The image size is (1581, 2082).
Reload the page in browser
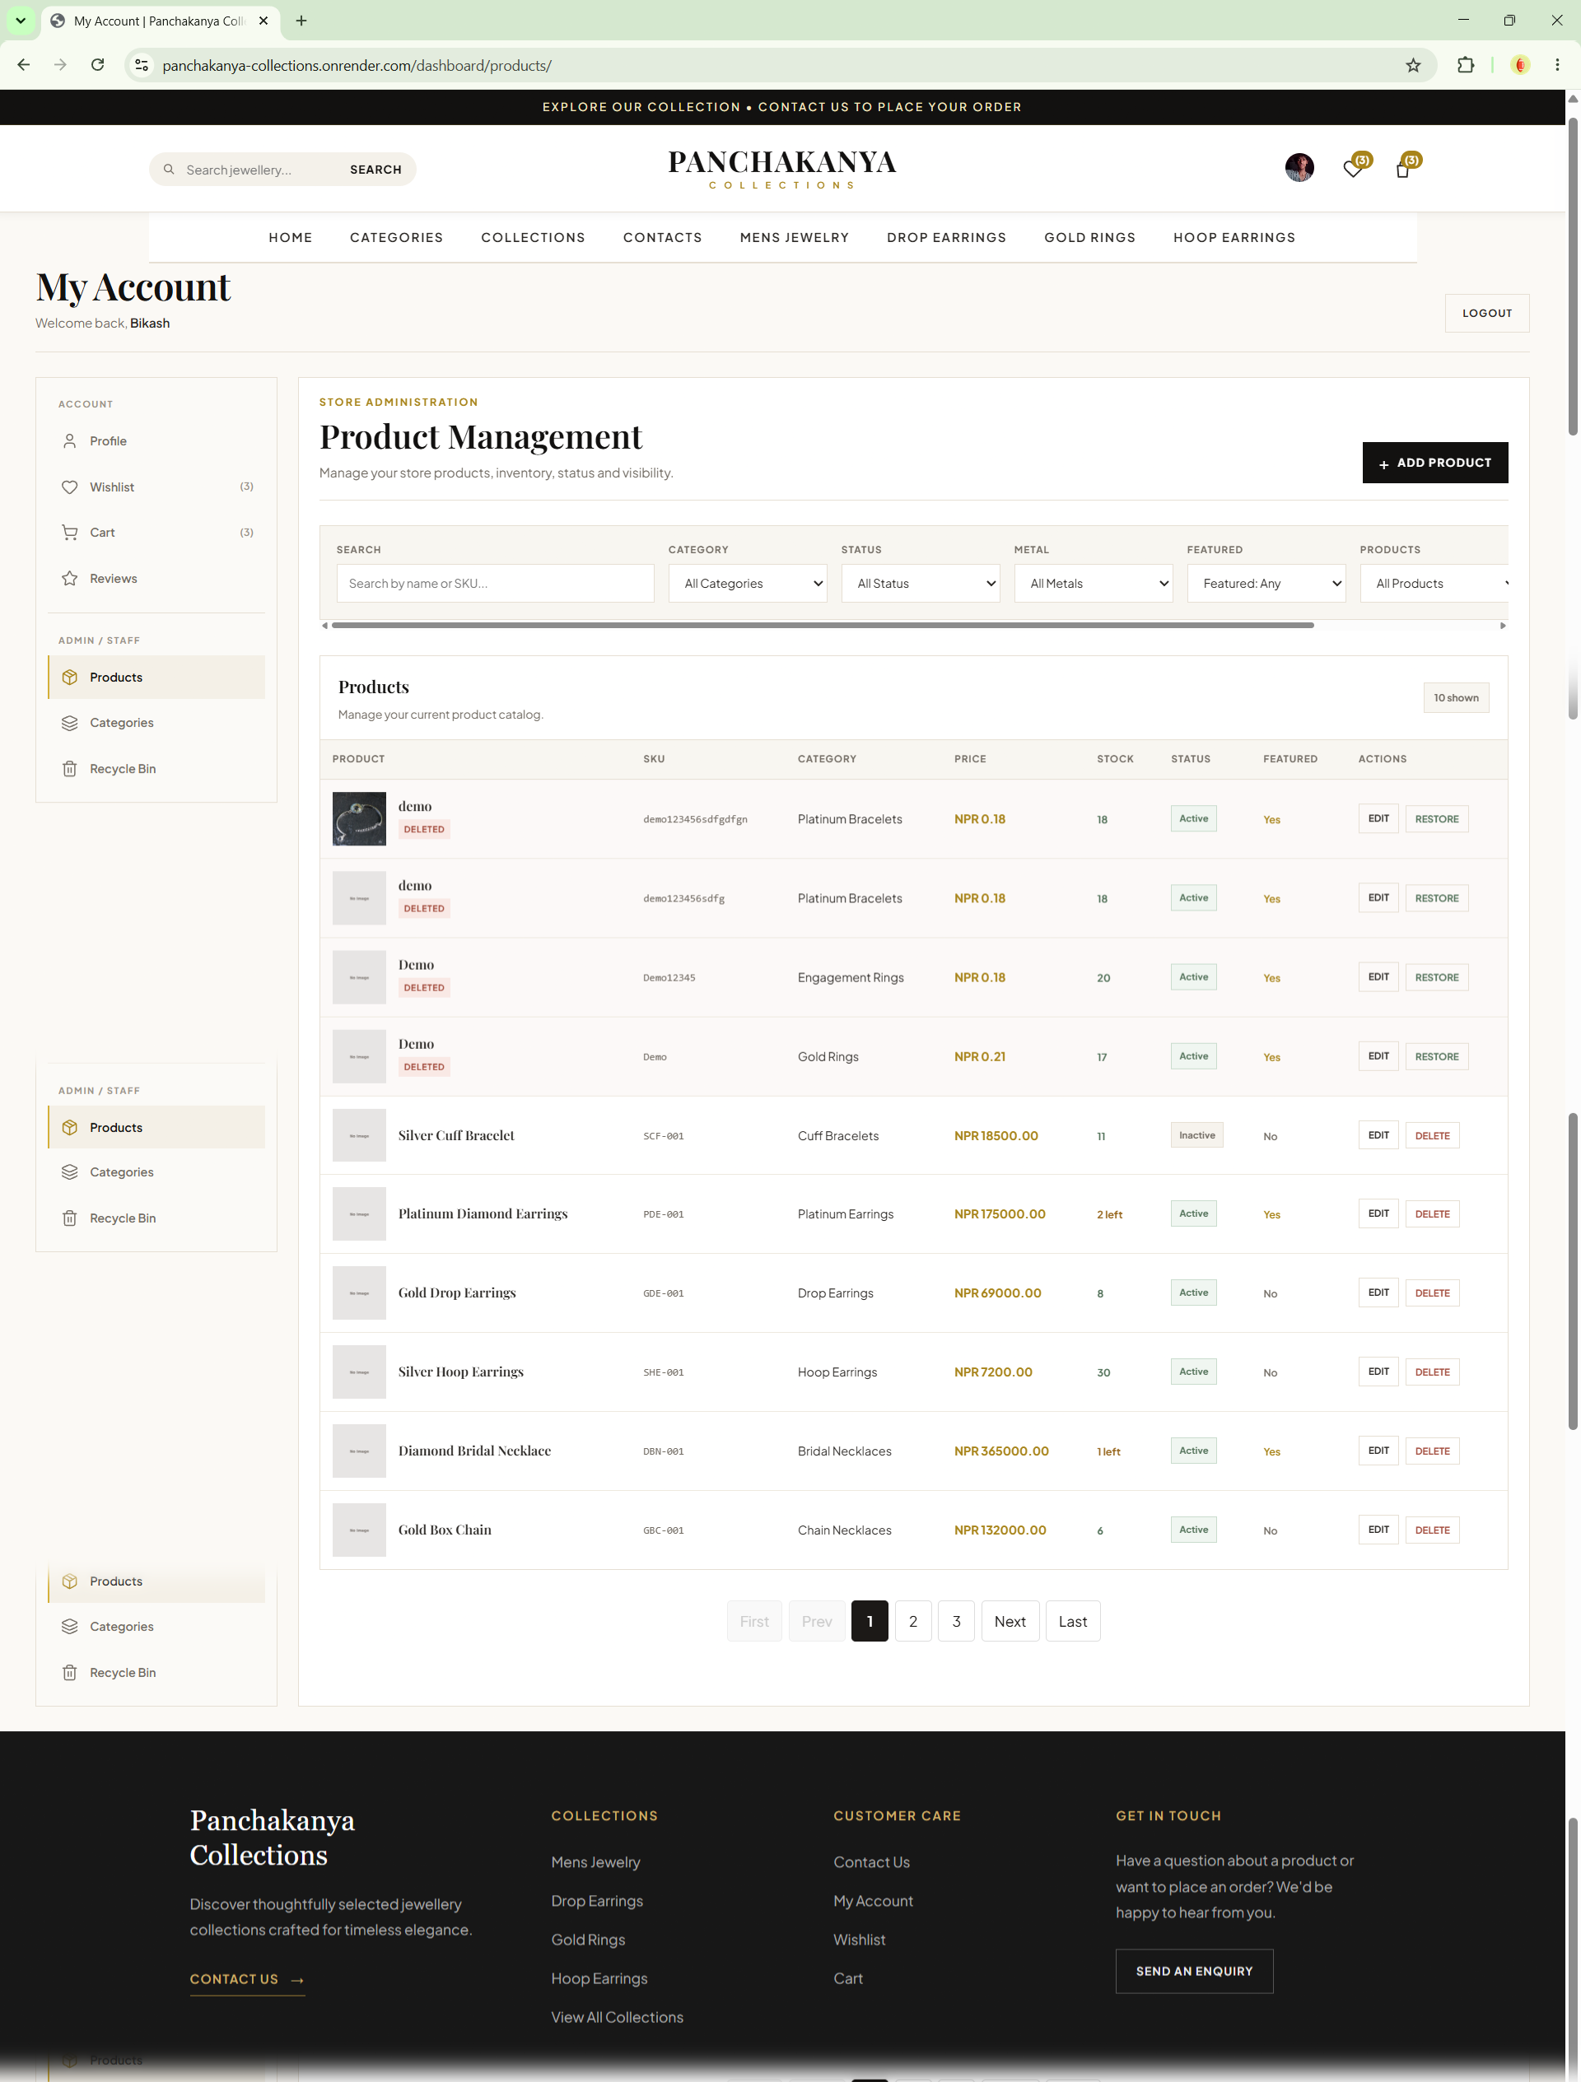(98, 65)
